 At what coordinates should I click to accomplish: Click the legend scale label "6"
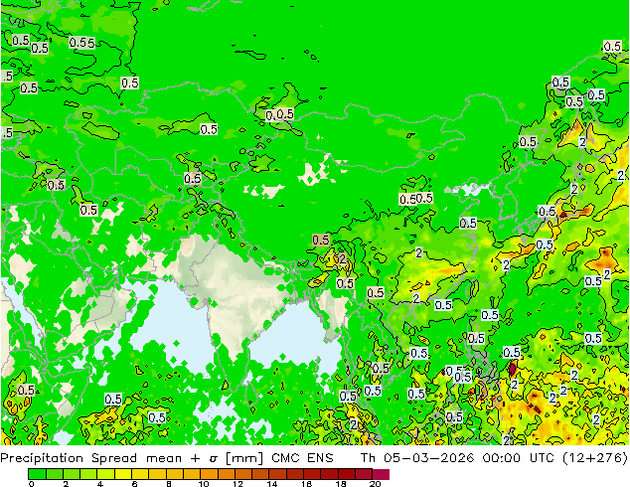point(134,484)
